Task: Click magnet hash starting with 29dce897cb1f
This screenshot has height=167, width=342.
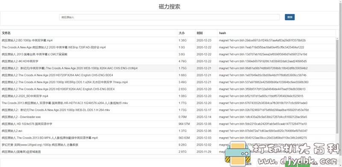Action: click(262, 40)
